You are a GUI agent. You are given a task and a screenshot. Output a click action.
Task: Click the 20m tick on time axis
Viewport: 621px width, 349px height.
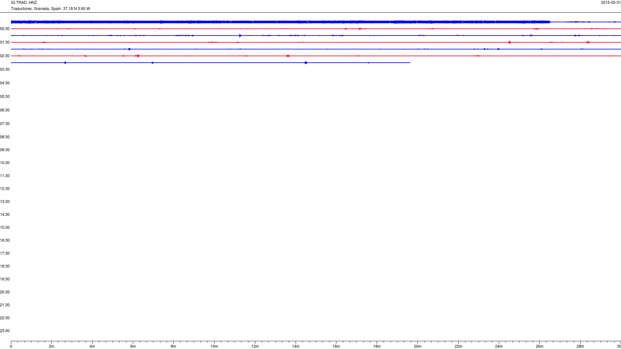point(418,346)
